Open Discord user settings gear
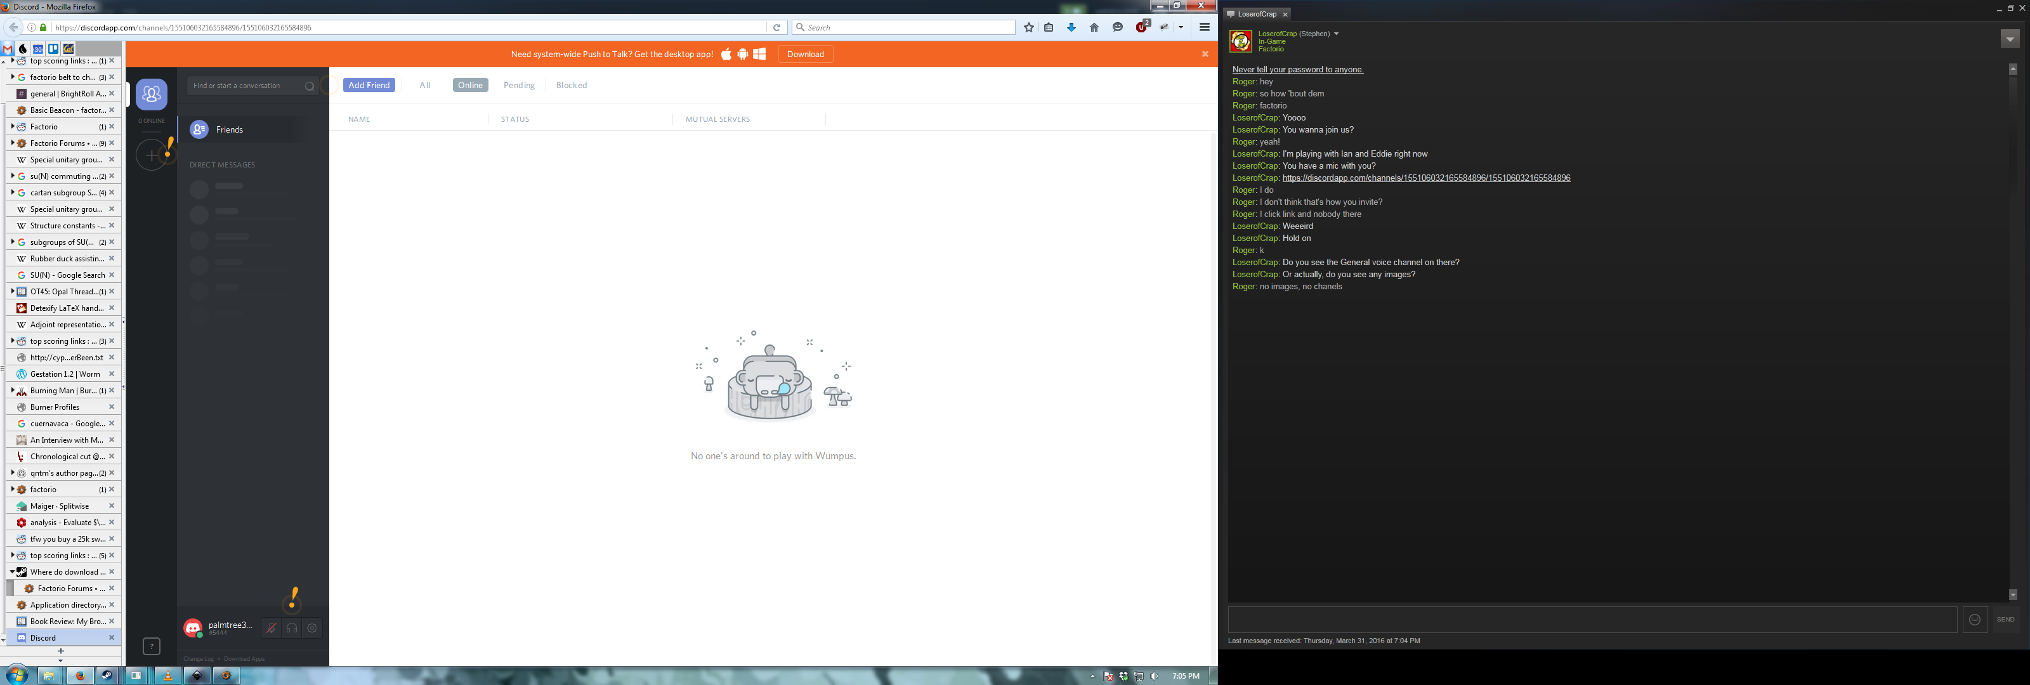The image size is (2030, 685). coord(312,629)
